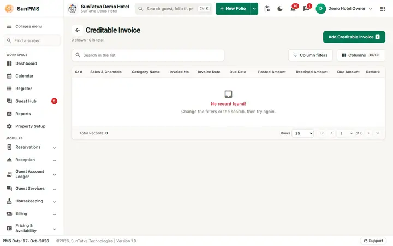
Task: Open Calendar from the sidebar
Action: [32, 76]
